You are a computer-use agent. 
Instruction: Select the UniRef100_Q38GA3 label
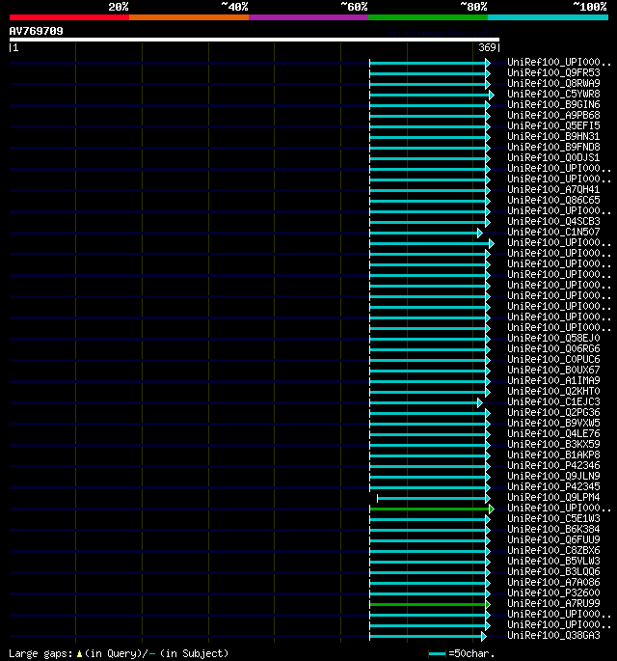[x=553, y=635]
